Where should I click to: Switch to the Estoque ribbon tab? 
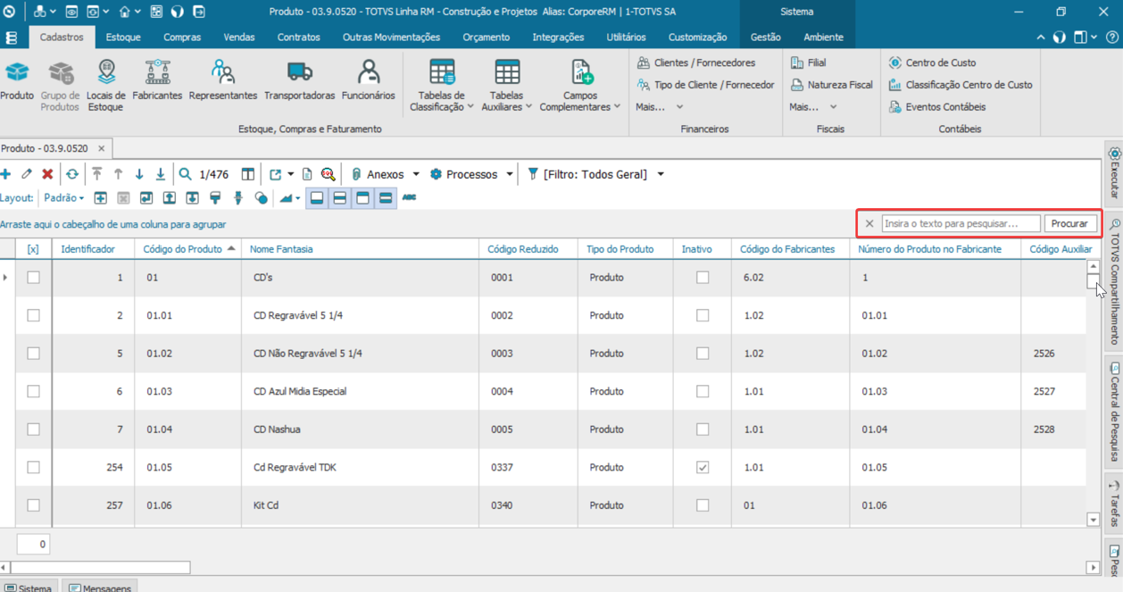coord(123,38)
